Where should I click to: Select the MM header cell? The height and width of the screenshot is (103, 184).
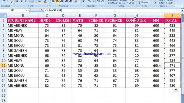[156, 20]
